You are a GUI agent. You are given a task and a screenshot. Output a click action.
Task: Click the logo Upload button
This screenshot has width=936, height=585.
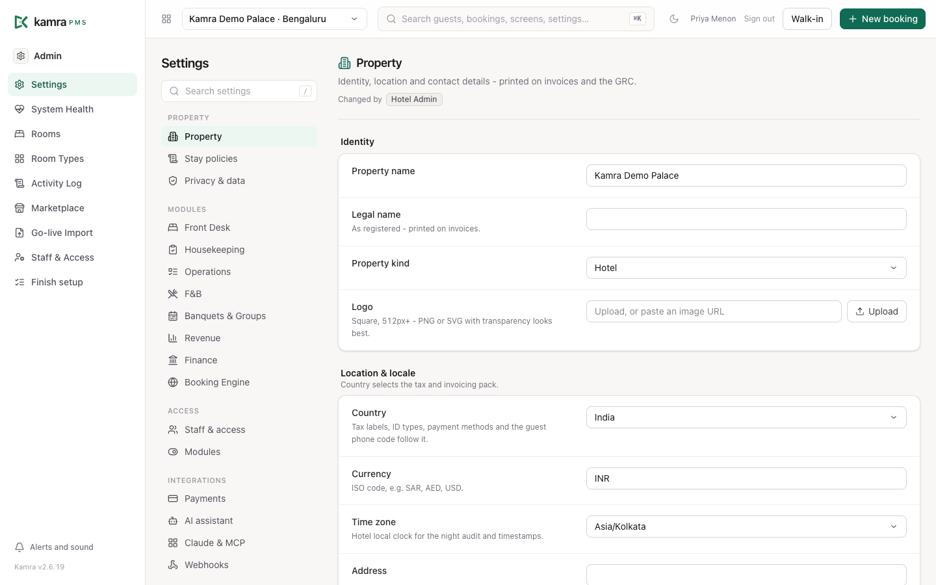[x=877, y=311]
